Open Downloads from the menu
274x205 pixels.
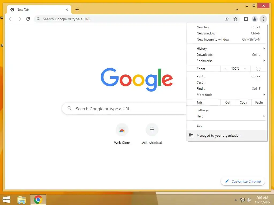pos(227,54)
